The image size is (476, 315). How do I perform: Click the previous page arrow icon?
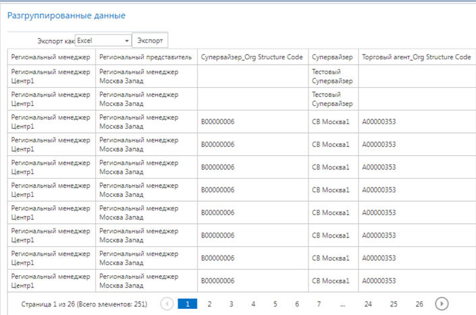coord(167,304)
